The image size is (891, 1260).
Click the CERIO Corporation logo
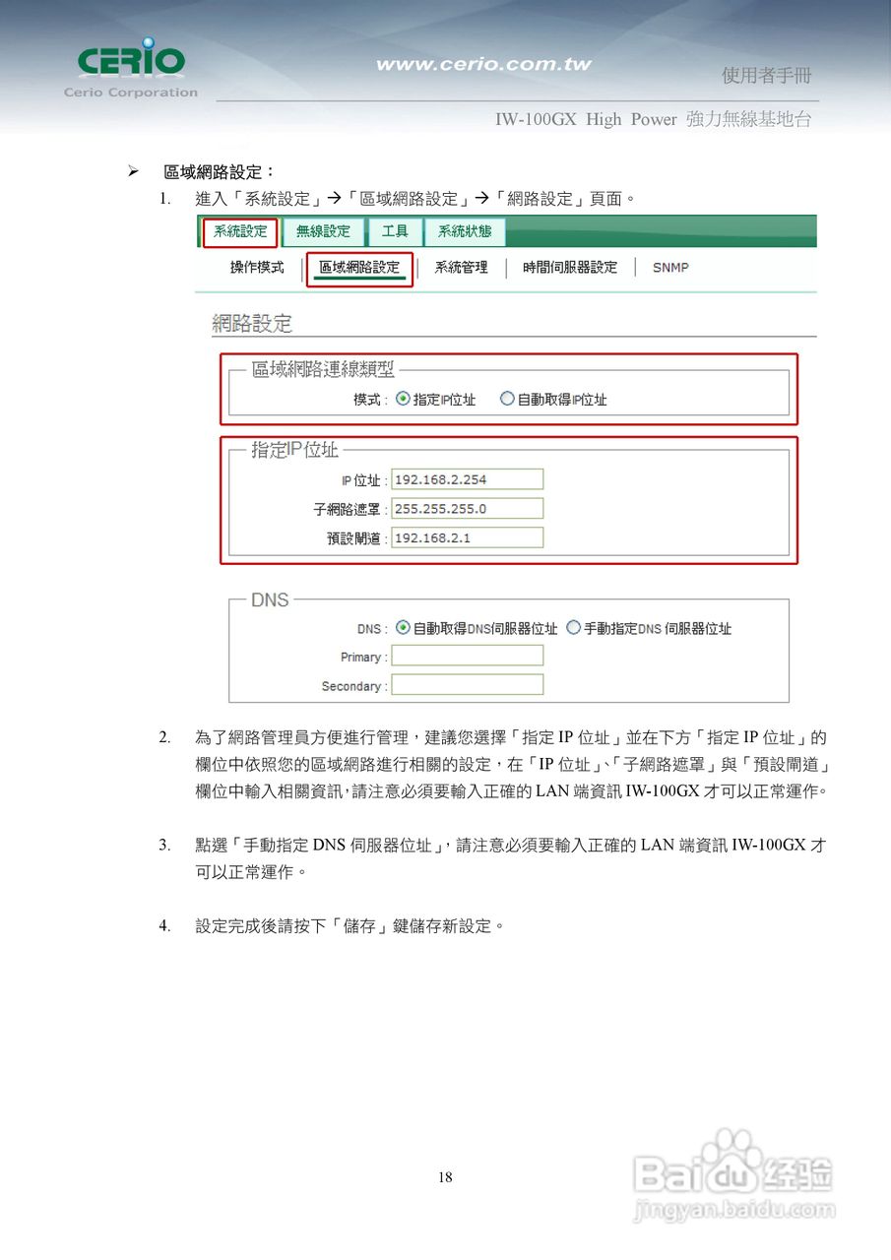coord(131,67)
